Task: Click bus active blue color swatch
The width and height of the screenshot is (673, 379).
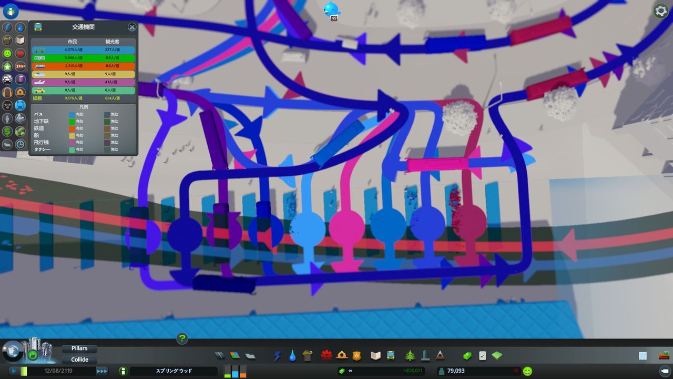Action: pyautogui.click(x=72, y=114)
